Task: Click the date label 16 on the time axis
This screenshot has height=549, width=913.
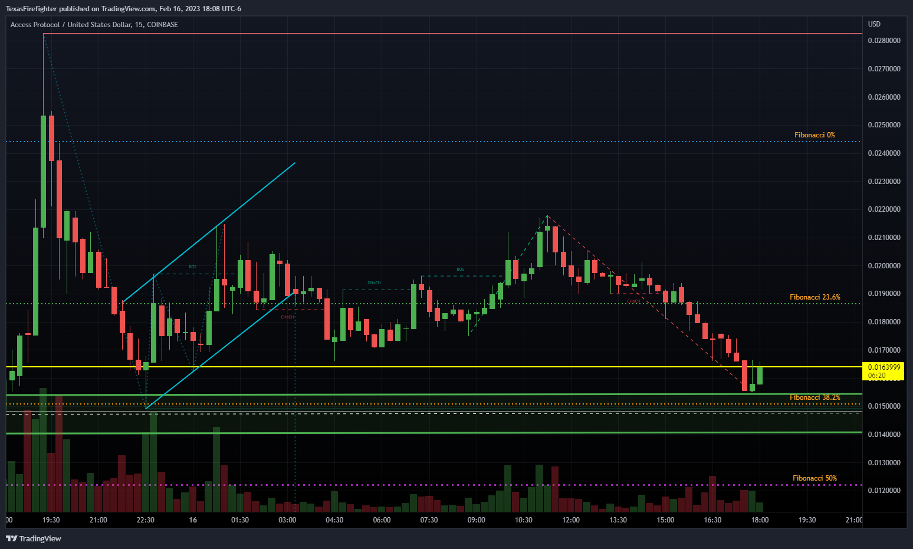Action: coord(193,520)
